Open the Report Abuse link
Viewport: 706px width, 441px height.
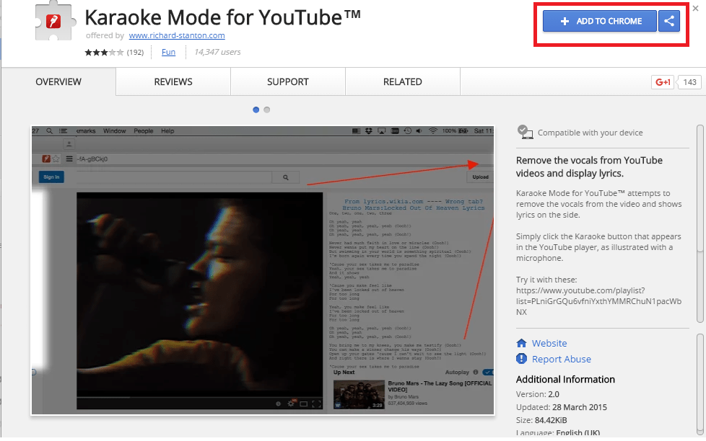coord(562,359)
